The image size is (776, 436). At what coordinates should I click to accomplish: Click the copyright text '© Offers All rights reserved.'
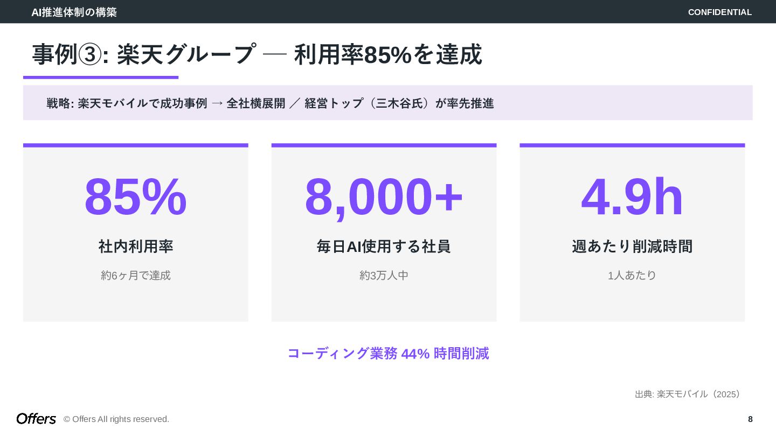116,419
